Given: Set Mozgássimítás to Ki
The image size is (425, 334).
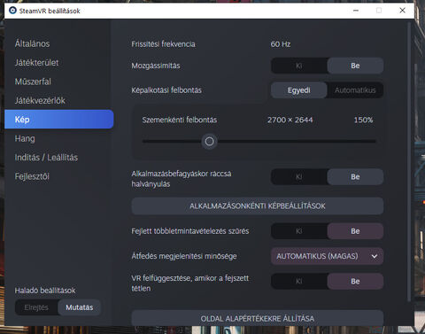Looking at the screenshot, I should [299, 66].
